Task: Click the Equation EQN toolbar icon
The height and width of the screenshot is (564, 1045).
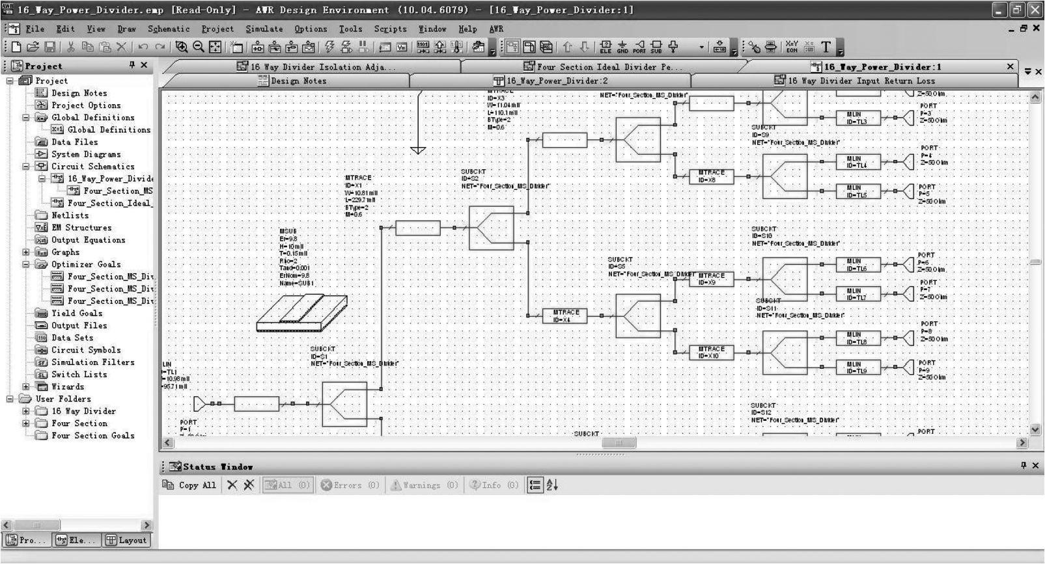Action: click(792, 47)
